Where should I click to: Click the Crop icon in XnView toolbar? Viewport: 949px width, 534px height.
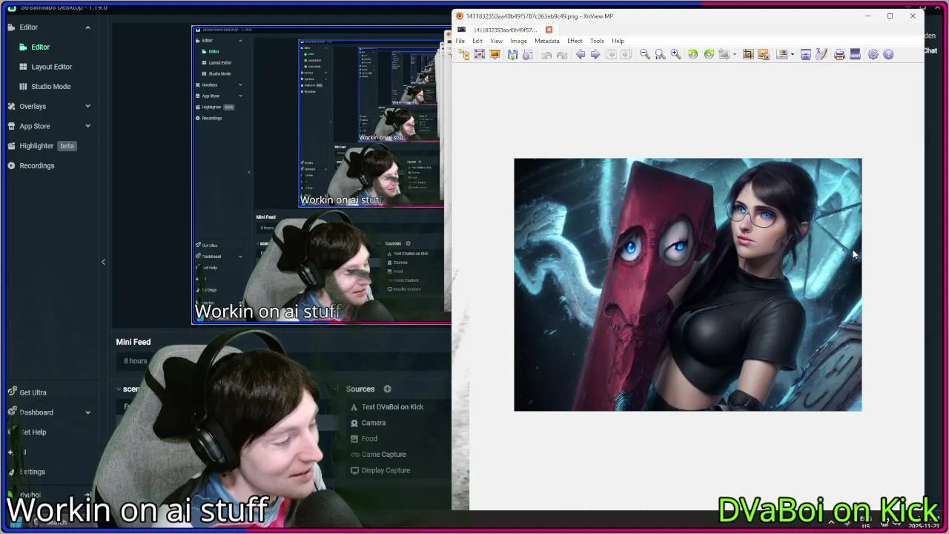[x=747, y=54]
